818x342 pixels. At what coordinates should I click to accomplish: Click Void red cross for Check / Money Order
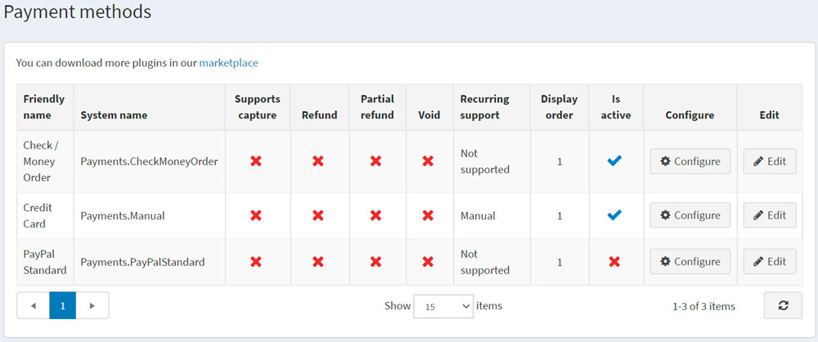coord(428,162)
